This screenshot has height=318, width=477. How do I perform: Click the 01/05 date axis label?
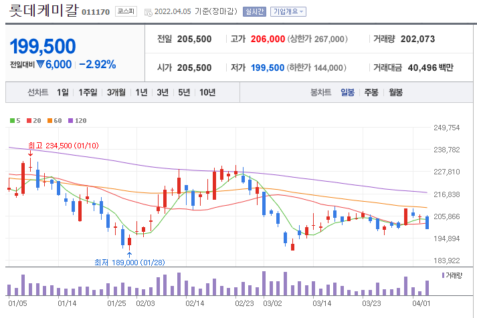pos(17,303)
